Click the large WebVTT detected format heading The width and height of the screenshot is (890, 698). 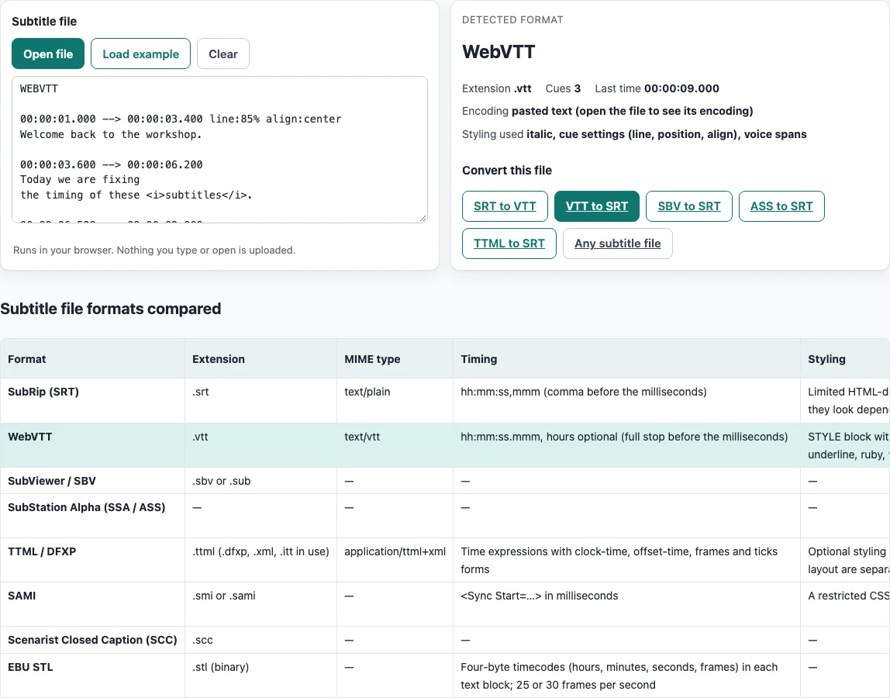[498, 52]
